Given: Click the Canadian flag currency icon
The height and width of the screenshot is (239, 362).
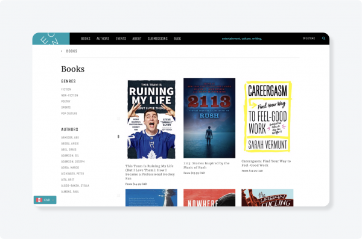Looking at the screenshot, I should (x=39, y=200).
